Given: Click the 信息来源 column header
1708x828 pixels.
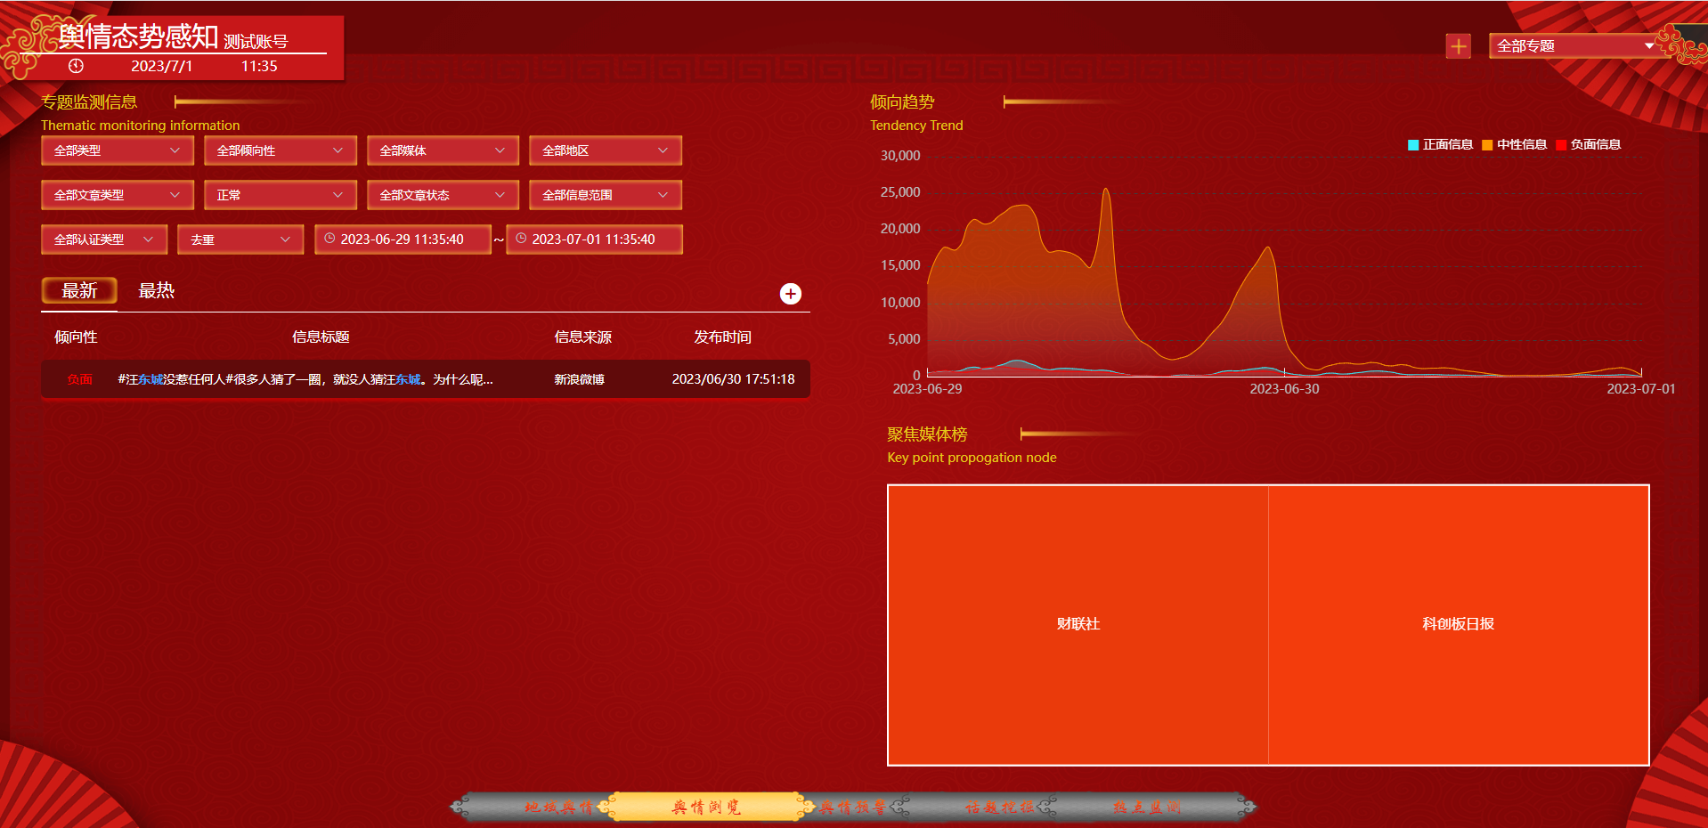Looking at the screenshot, I should click(583, 337).
